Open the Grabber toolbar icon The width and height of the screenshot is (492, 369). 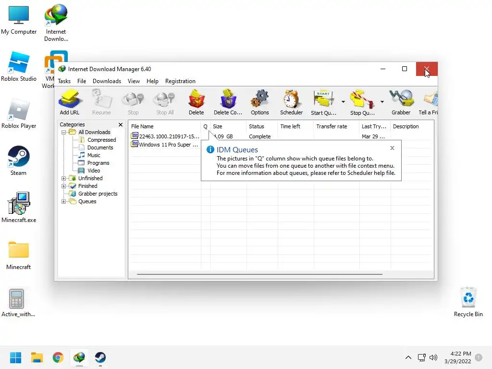[x=401, y=102]
